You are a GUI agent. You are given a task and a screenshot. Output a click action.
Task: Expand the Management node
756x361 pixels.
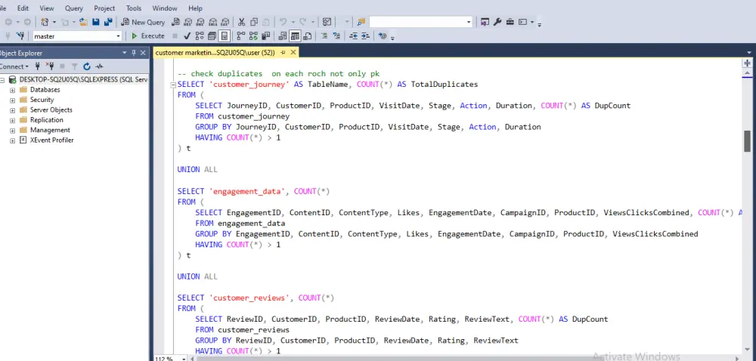click(13, 131)
